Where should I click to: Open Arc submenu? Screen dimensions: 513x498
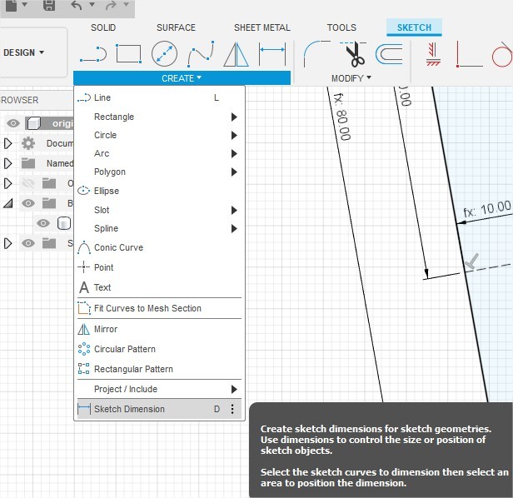click(160, 153)
